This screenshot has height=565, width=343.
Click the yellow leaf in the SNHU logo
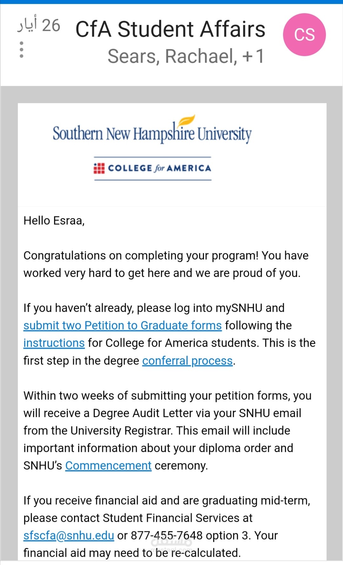coord(186,121)
